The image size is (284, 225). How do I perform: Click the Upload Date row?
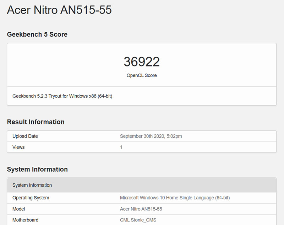[25, 136]
